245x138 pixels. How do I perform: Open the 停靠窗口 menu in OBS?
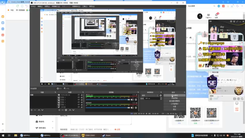56,6
